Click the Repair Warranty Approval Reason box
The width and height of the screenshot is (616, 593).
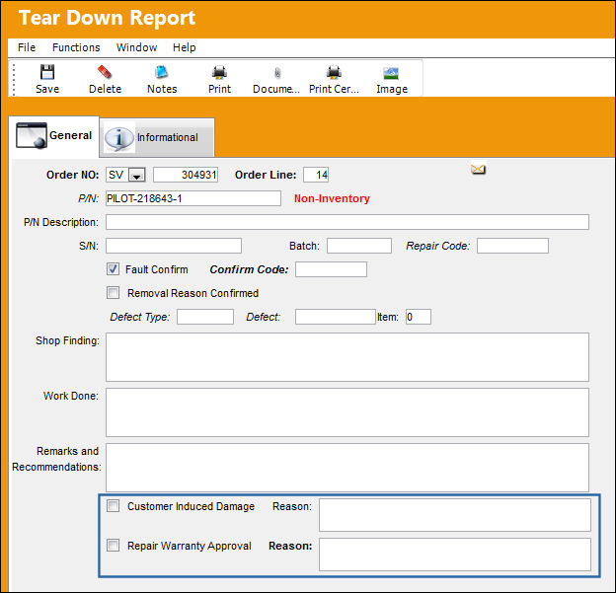[455, 555]
